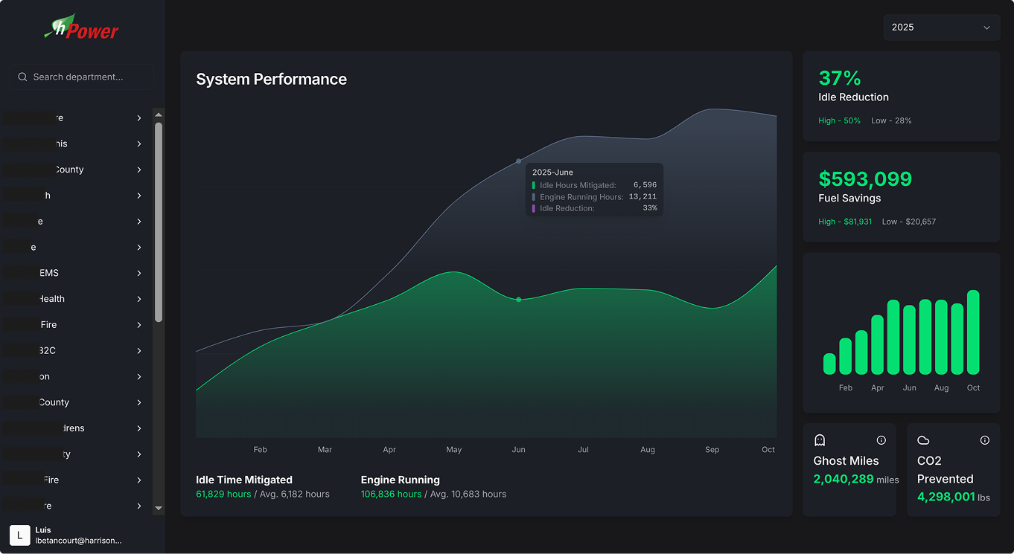Select the June data point on green chart line

518,300
